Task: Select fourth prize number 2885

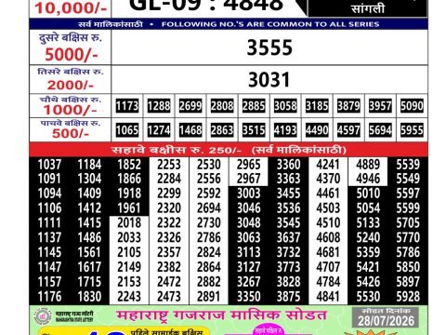Action: (254, 106)
